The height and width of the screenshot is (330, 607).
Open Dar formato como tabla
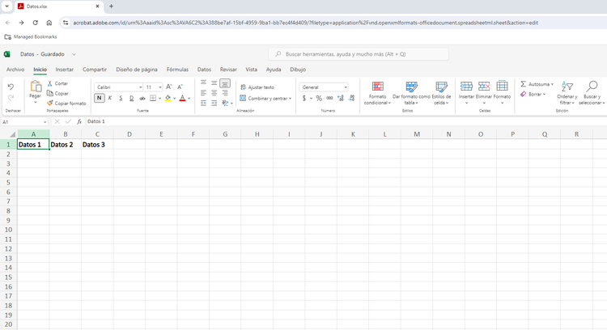click(411, 93)
